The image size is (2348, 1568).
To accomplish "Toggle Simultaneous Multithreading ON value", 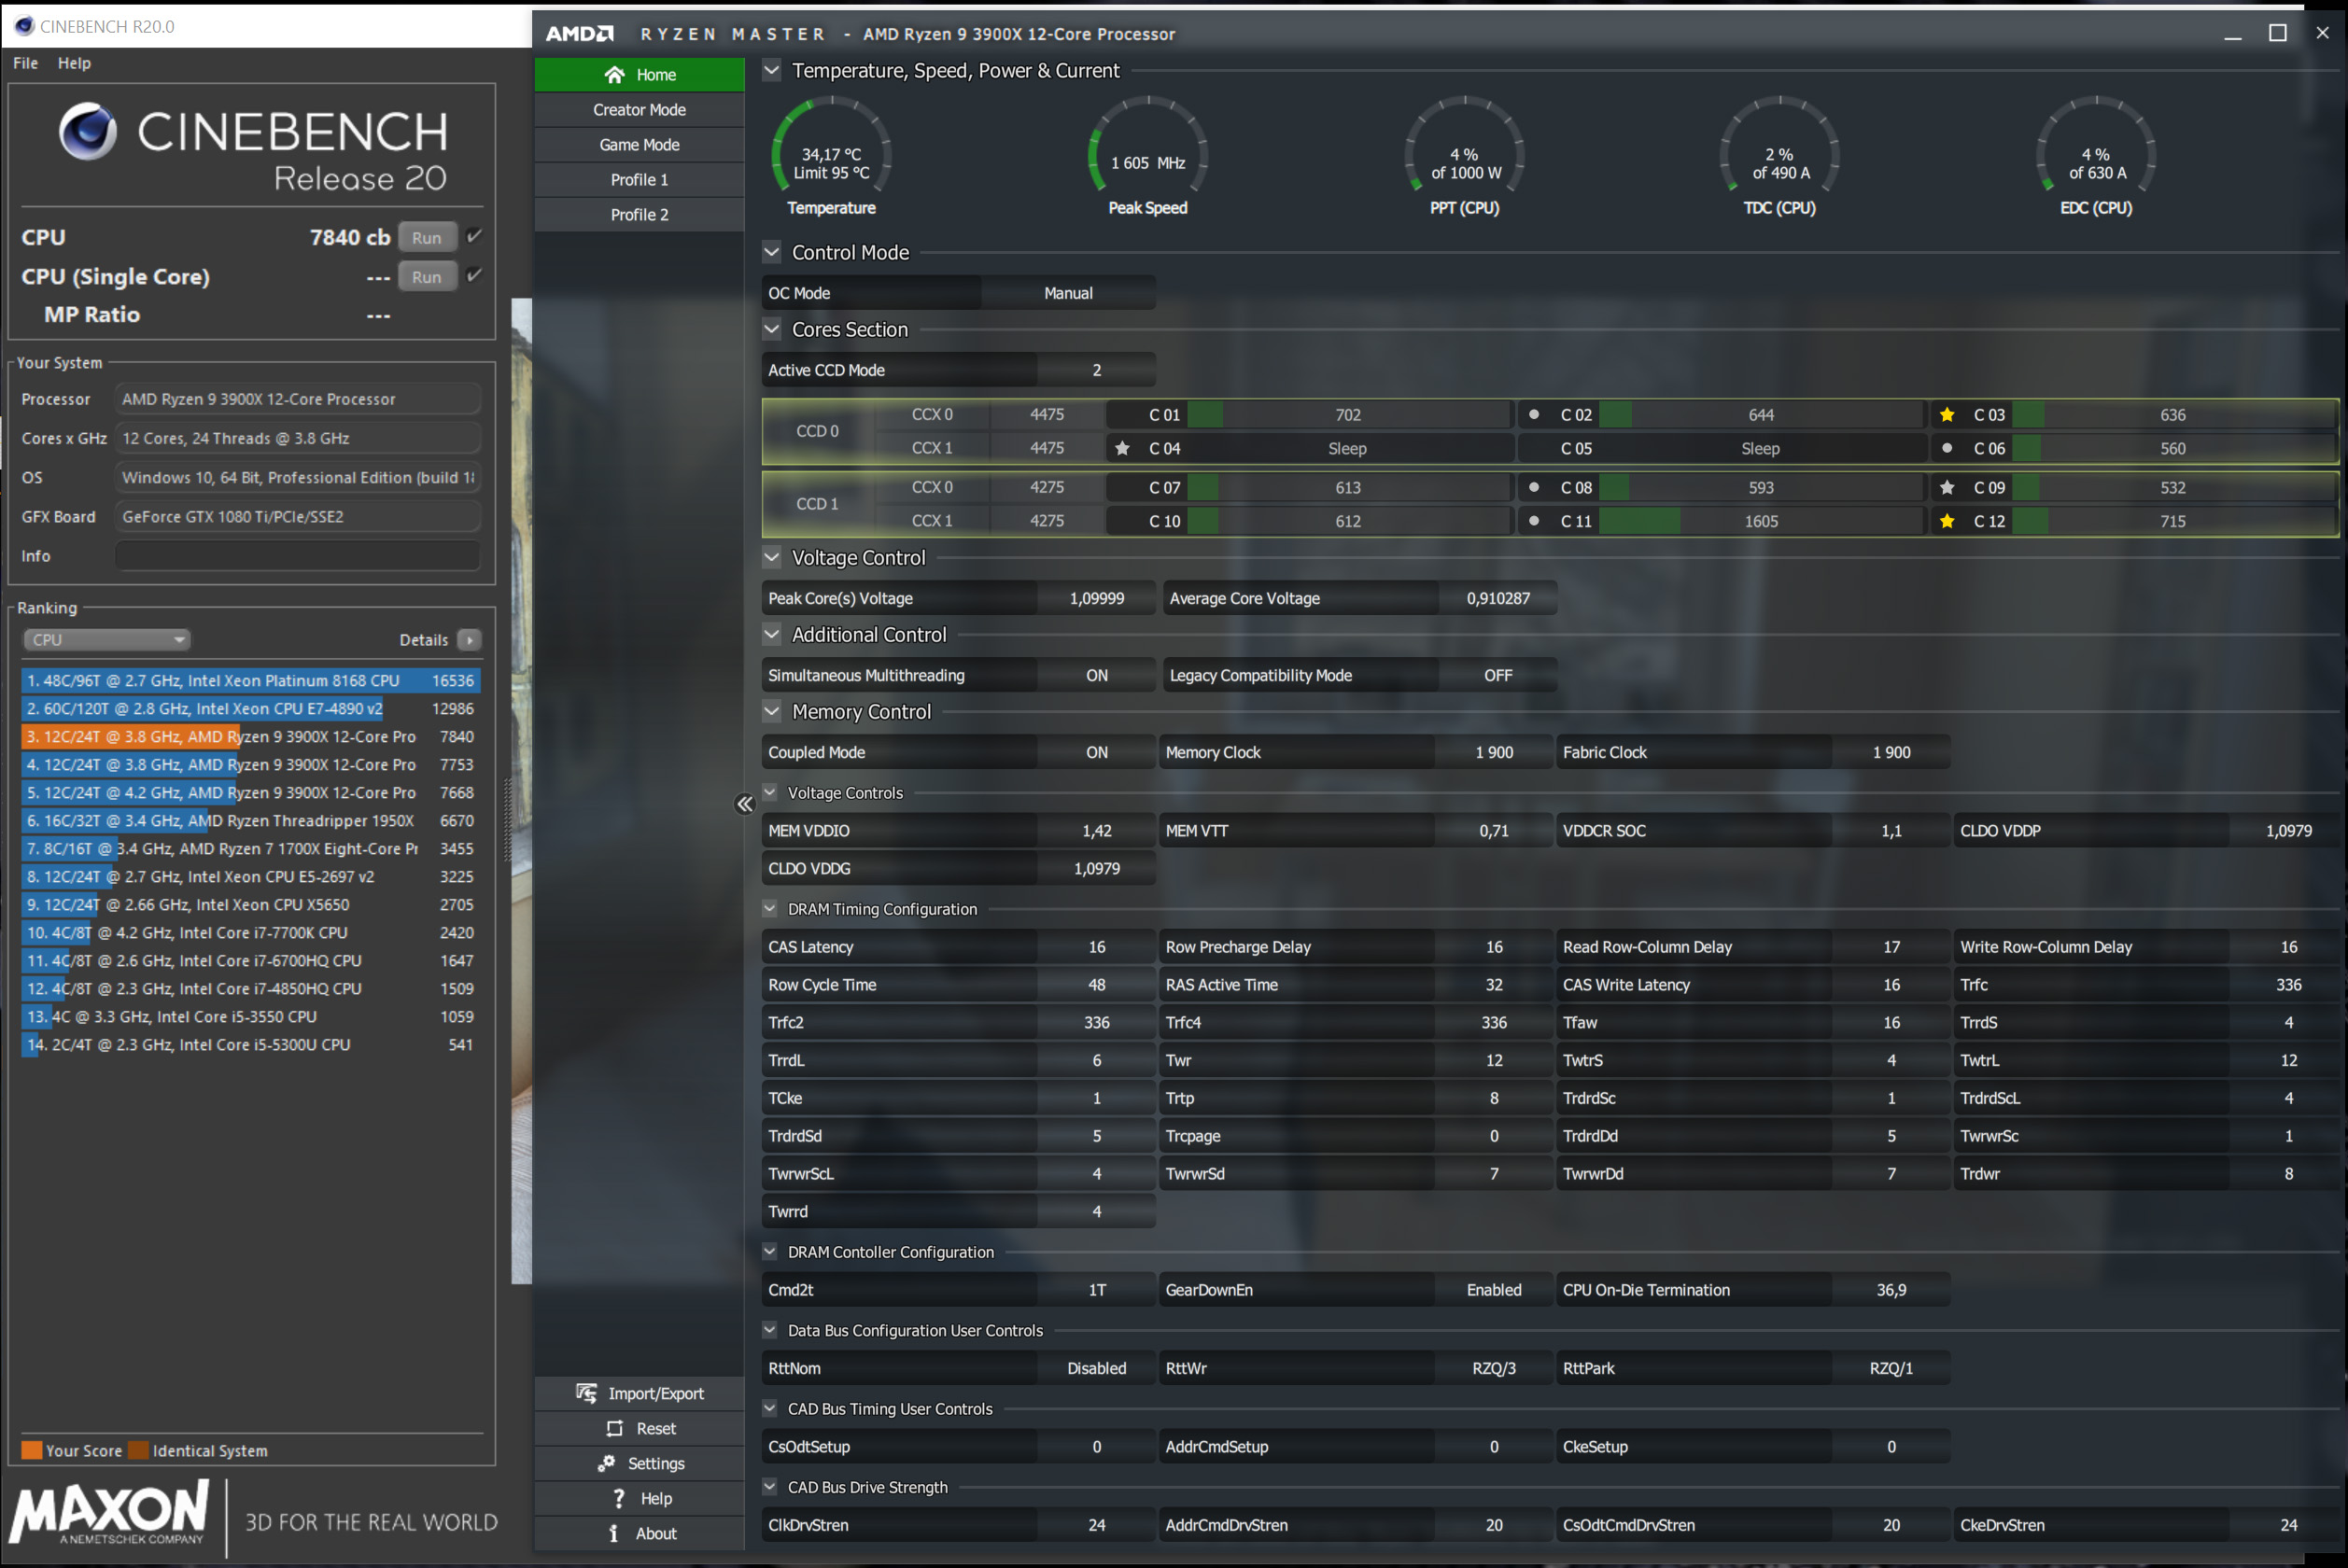I will [1096, 675].
